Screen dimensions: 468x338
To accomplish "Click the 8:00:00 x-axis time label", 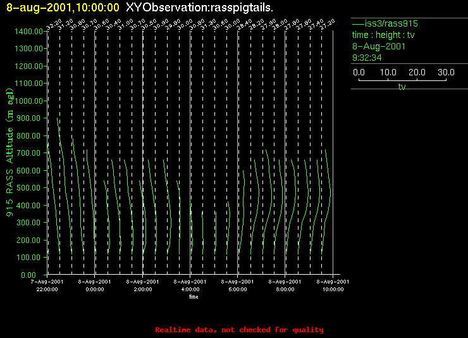I will (285, 289).
